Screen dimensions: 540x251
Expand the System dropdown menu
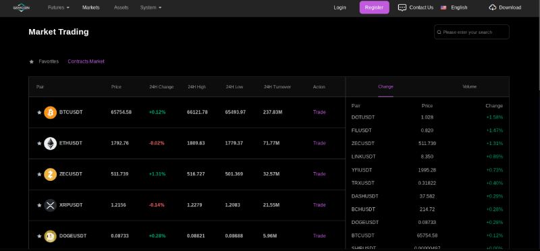coord(151,7)
